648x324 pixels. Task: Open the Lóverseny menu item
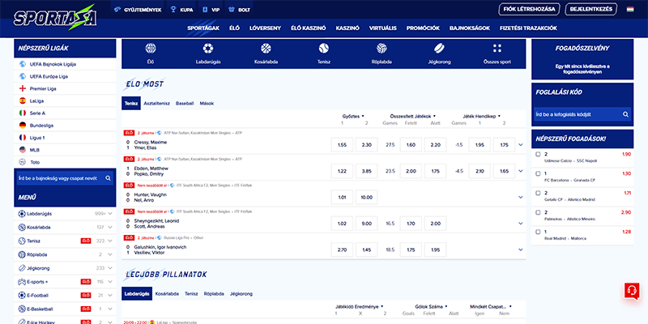tap(266, 28)
